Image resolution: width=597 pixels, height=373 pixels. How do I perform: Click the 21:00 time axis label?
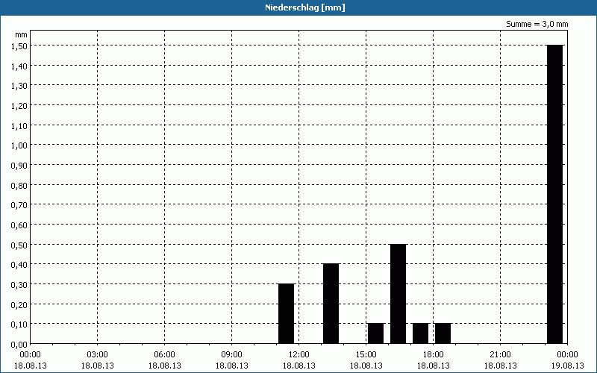(500, 354)
